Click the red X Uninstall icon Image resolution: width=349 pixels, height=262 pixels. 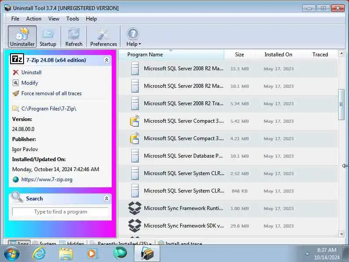click(16, 72)
